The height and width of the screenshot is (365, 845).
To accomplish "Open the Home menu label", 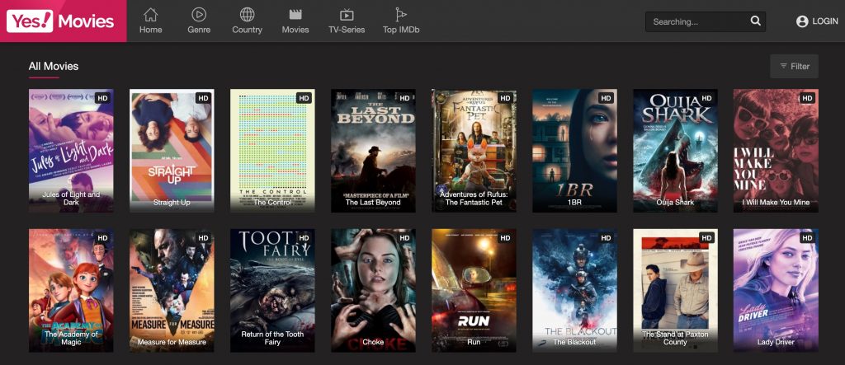I will [x=150, y=30].
